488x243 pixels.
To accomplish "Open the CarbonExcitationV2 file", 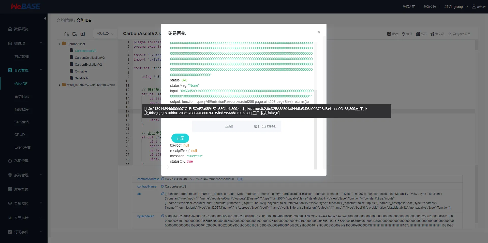I will (x=88, y=65).
